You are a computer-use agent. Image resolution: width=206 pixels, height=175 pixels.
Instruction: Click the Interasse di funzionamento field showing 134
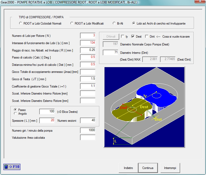point(88,43)
